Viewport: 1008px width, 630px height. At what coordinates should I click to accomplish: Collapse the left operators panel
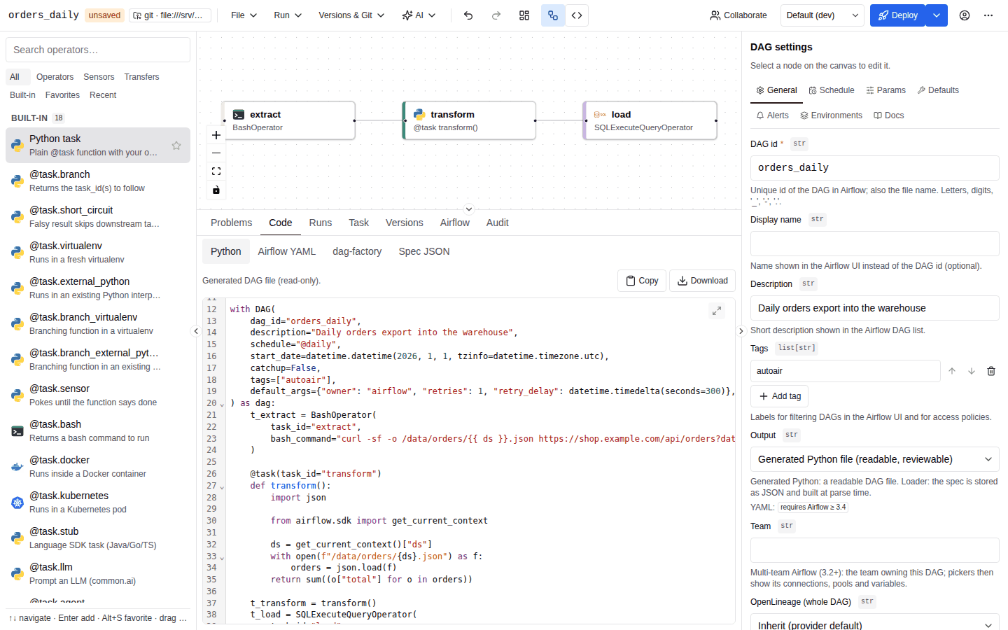[x=196, y=331]
